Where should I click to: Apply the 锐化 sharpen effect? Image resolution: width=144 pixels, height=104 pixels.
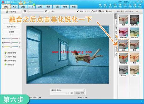click(x=123, y=46)
